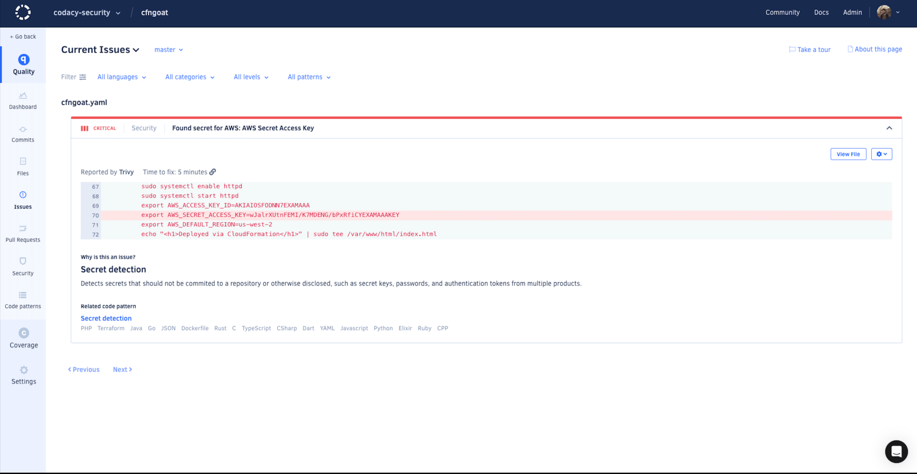The image size is (917, 474).
Task: Open the master branch selector
Action: (168, 50)
